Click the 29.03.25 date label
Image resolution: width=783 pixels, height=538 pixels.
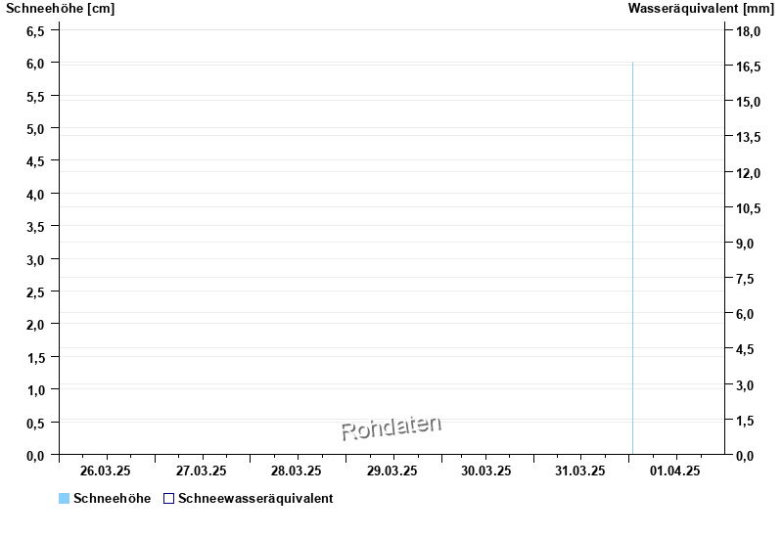coord(392,471)
